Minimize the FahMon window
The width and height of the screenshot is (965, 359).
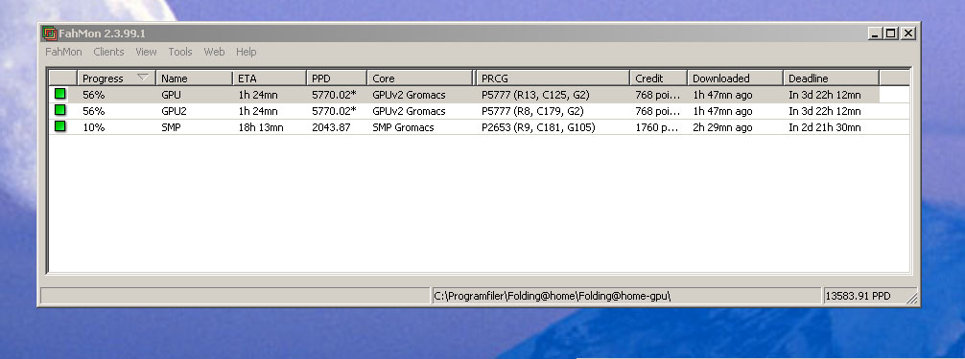click(x=875, y=34)
